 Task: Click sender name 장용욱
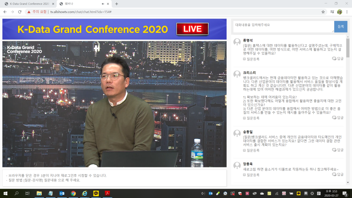pos(248,164)
